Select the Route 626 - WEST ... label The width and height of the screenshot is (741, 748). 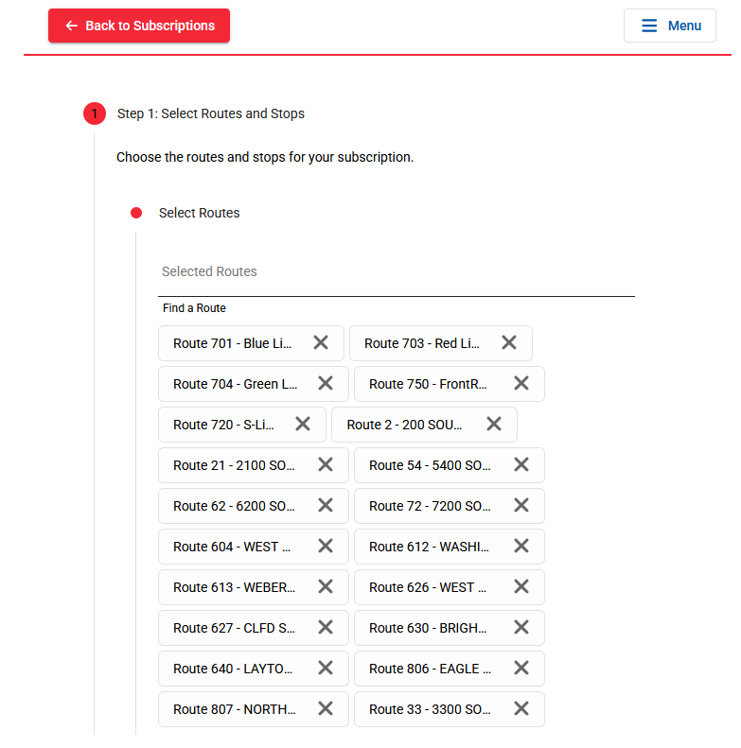[428, 587]
